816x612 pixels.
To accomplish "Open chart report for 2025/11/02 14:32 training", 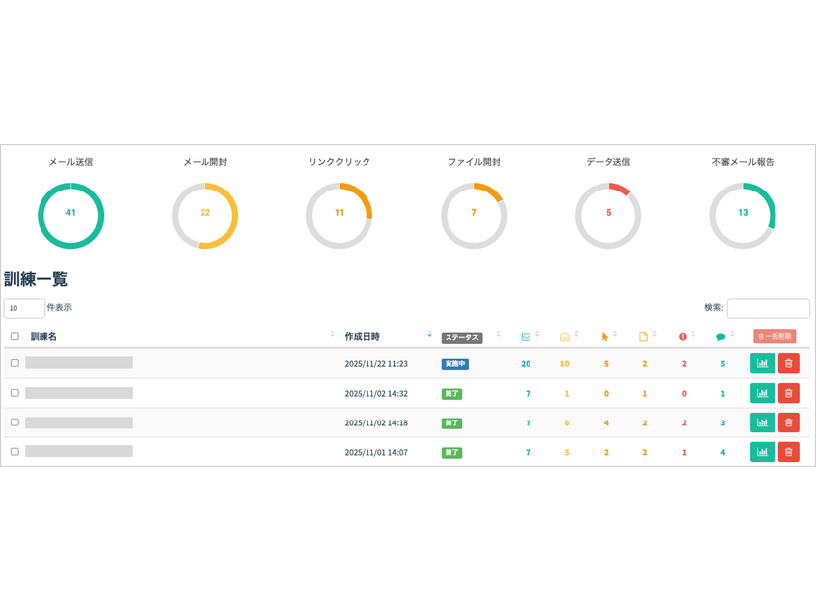I will pos(762,393).
